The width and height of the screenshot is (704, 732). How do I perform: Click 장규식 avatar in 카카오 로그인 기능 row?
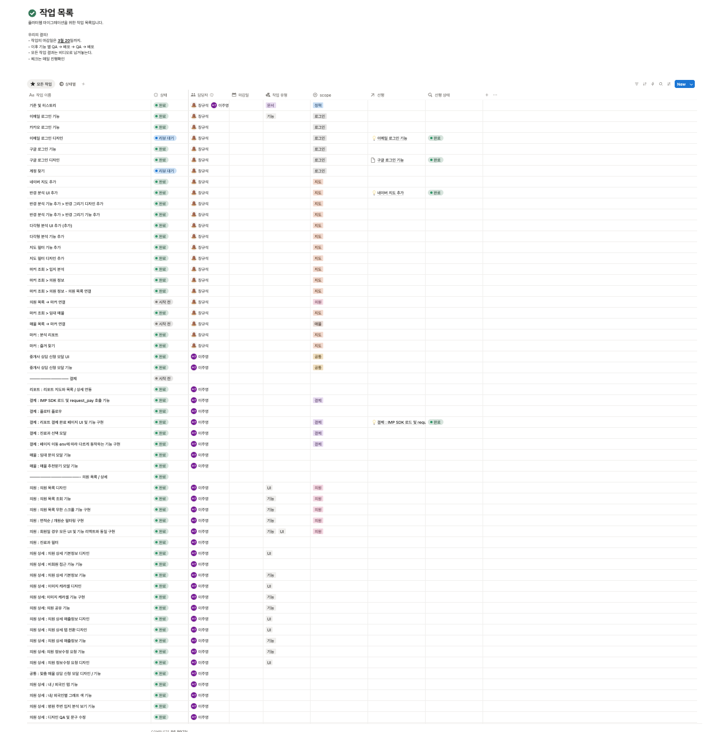point(194,127)
